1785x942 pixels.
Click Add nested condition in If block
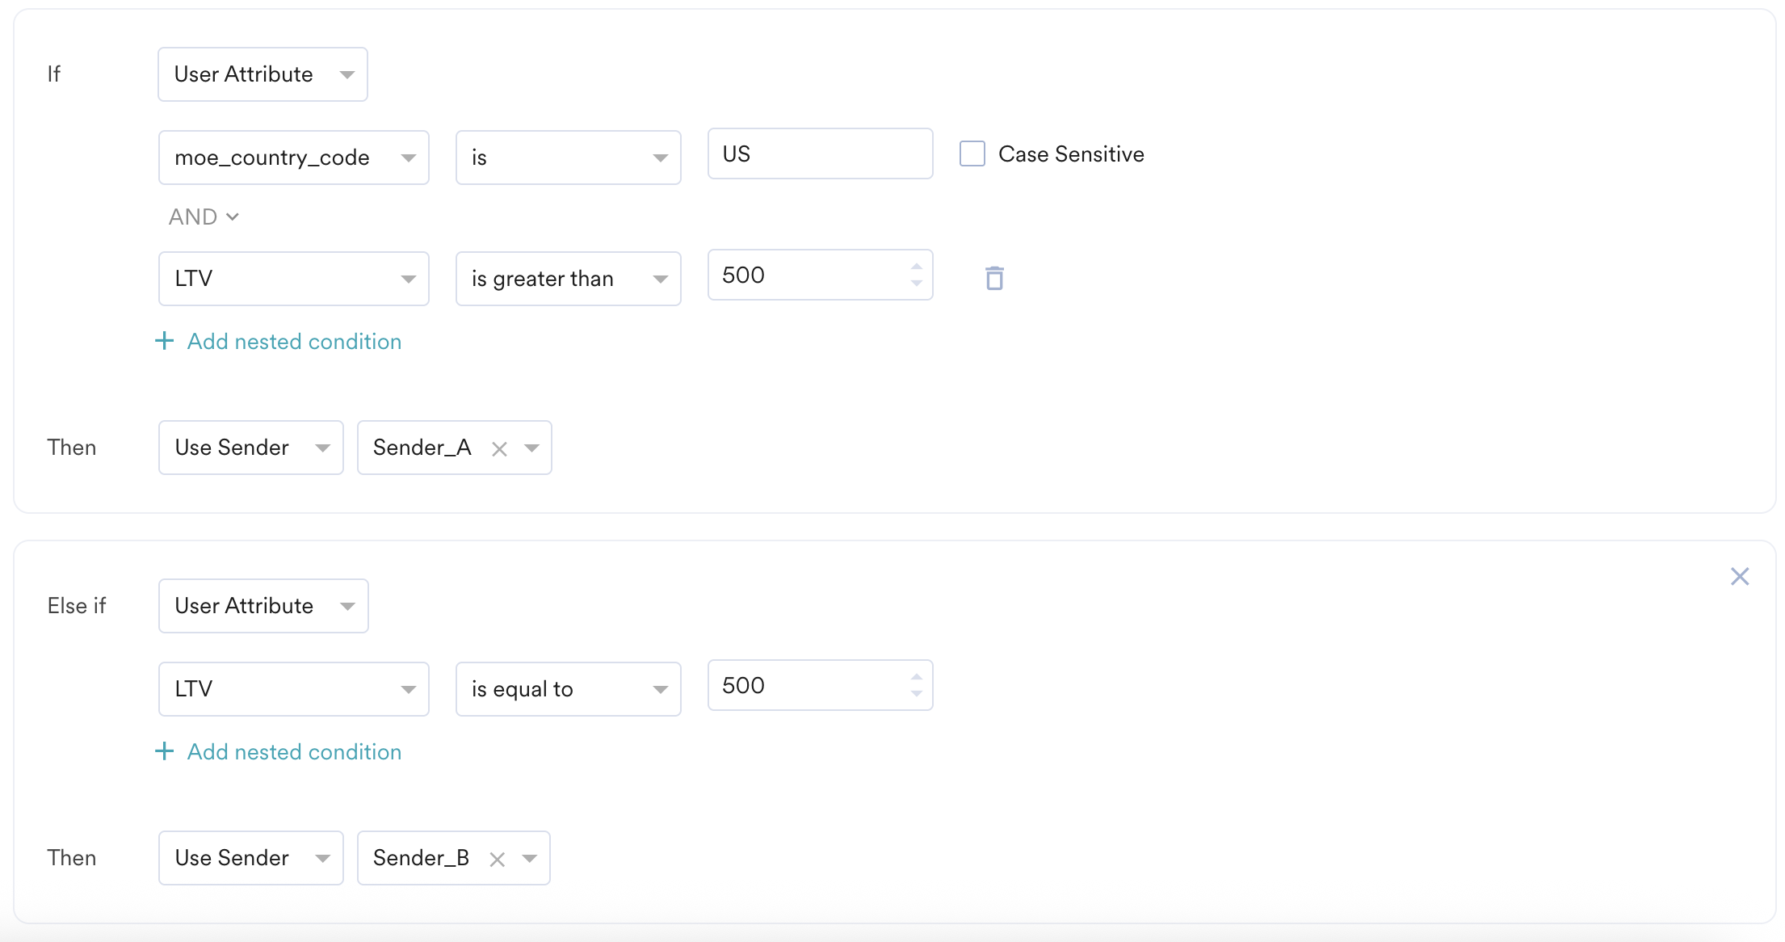(x=294, y=341)
